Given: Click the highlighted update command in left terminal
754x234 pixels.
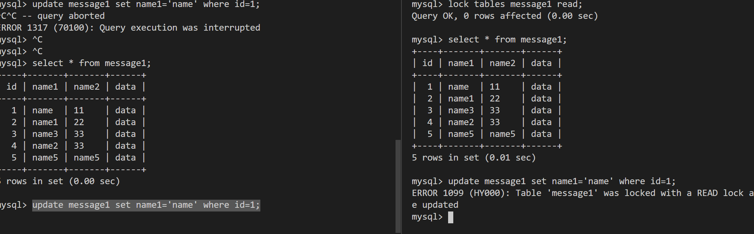Looking at the screenshot, I should [146, 205].
